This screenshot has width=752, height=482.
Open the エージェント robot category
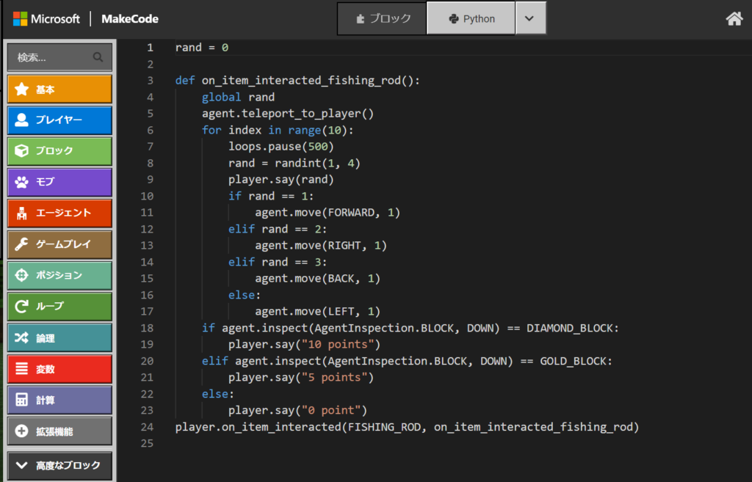pyautogui.click(x=59, y=213)
